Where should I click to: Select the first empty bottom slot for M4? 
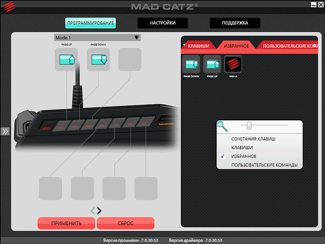tap(50, 188)
